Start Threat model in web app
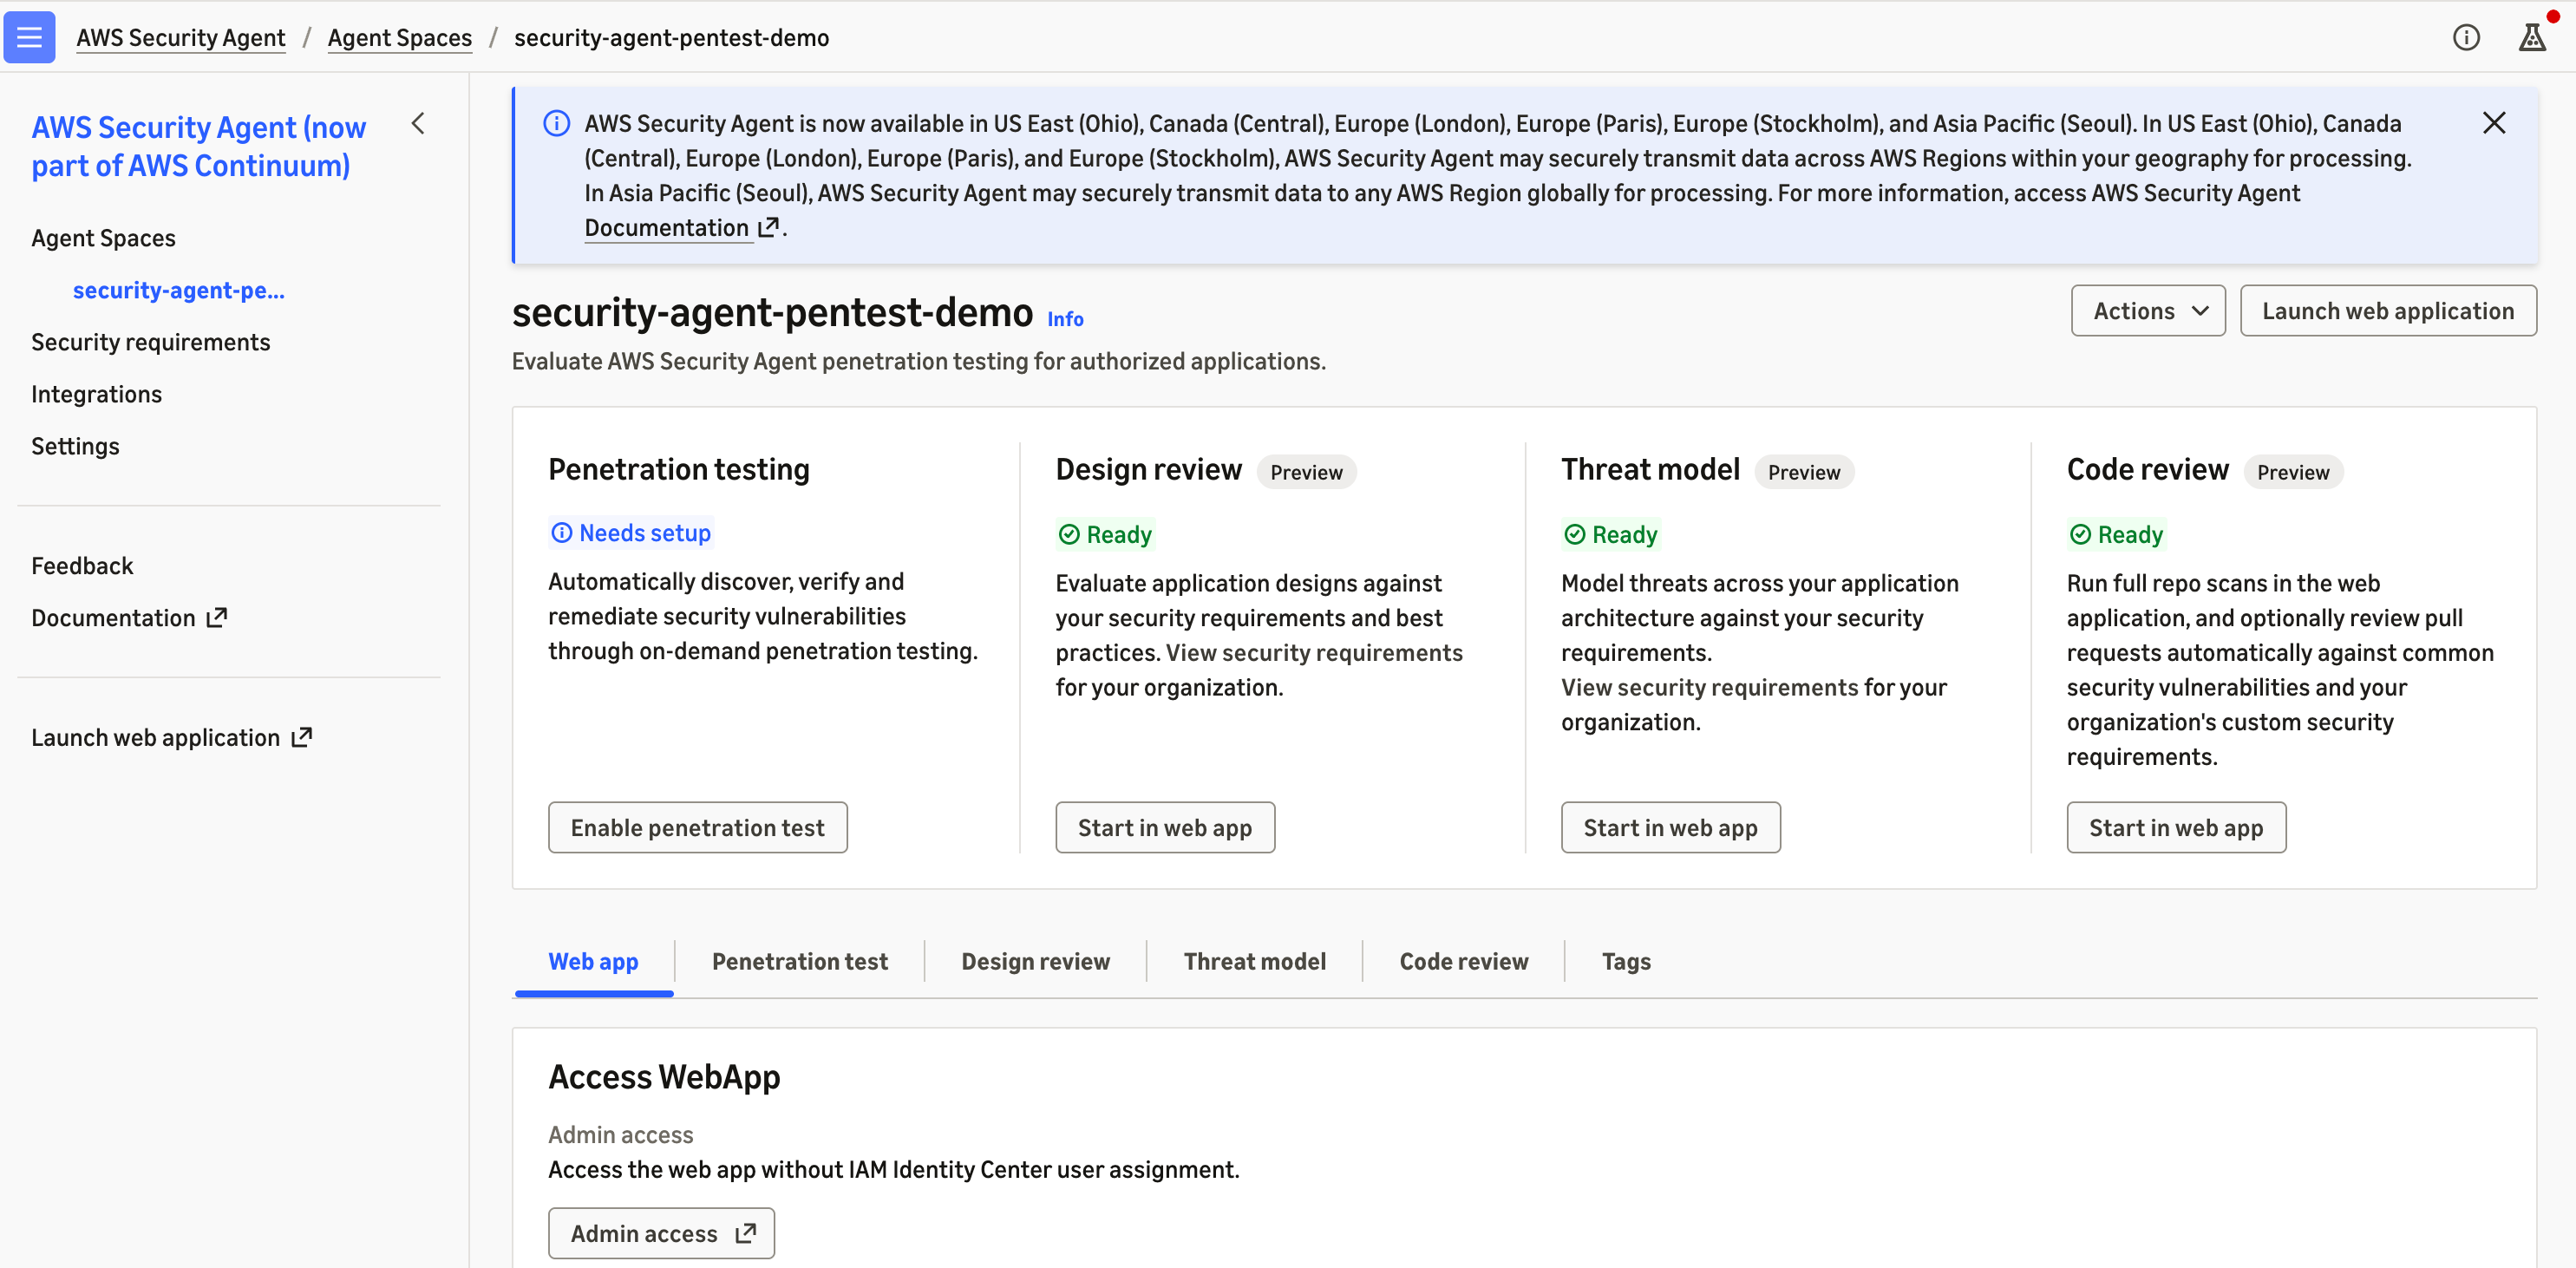The height and width of the screenshot is (1268, 2576). pos(1670,828)
